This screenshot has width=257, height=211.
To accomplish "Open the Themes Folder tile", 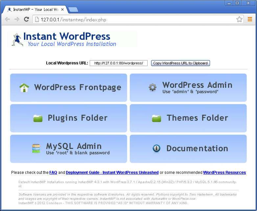I will pos(188,118).
